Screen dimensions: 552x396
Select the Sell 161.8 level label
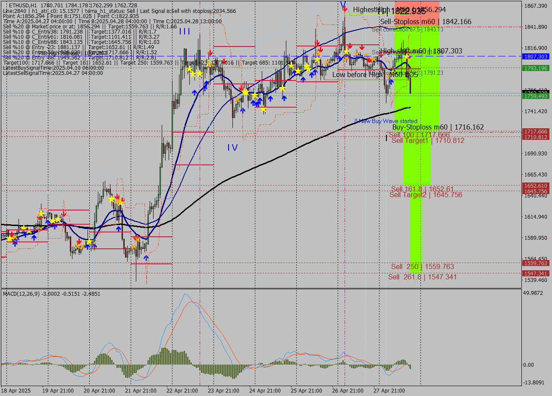422,189
